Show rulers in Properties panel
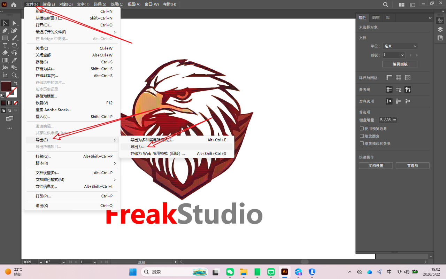This screenshot has height=279, width=446. 389,78
